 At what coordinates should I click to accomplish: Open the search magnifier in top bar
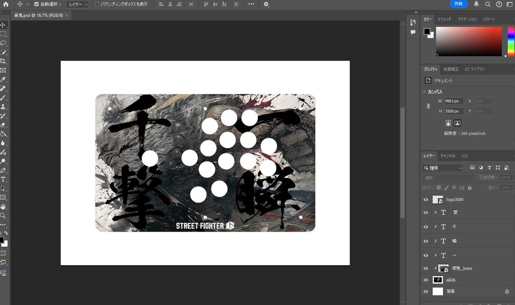pyautogui.click(x=488, y=4)
